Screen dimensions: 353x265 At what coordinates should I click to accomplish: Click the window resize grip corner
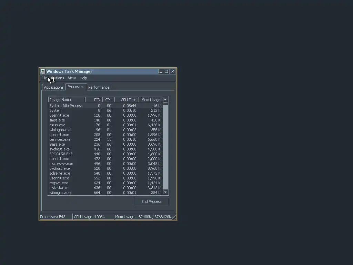click(x=174, y=217)
